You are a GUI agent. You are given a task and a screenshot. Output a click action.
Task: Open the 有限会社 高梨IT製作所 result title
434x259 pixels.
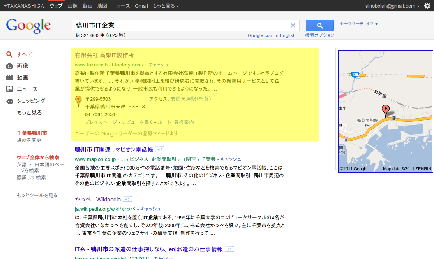tap(104, 55)
